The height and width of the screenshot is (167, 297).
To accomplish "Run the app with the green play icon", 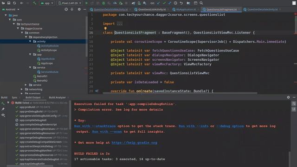I will (x=87, y=3).
